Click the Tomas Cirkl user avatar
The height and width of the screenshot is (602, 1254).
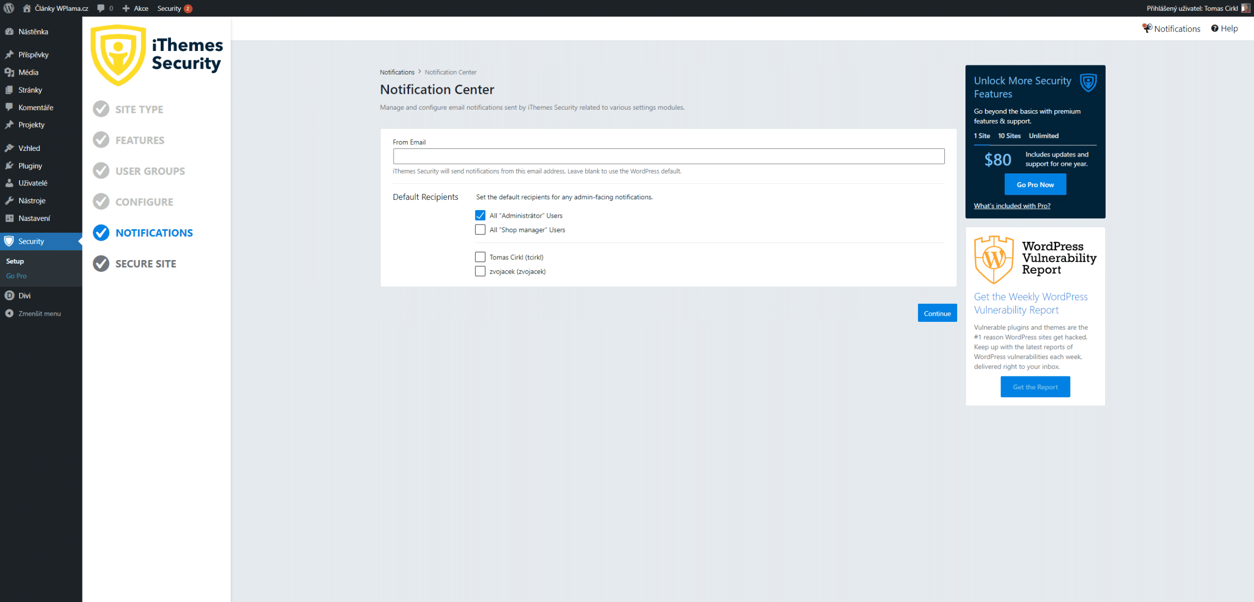tap(1246, 8)
